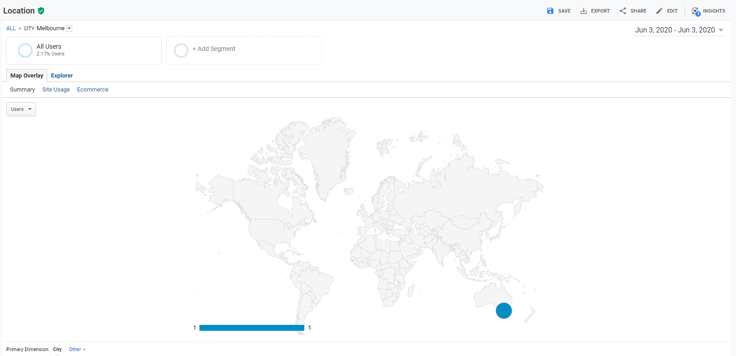Open the Ecommerce view
The image size is (736, 356).
coord(92,90)
